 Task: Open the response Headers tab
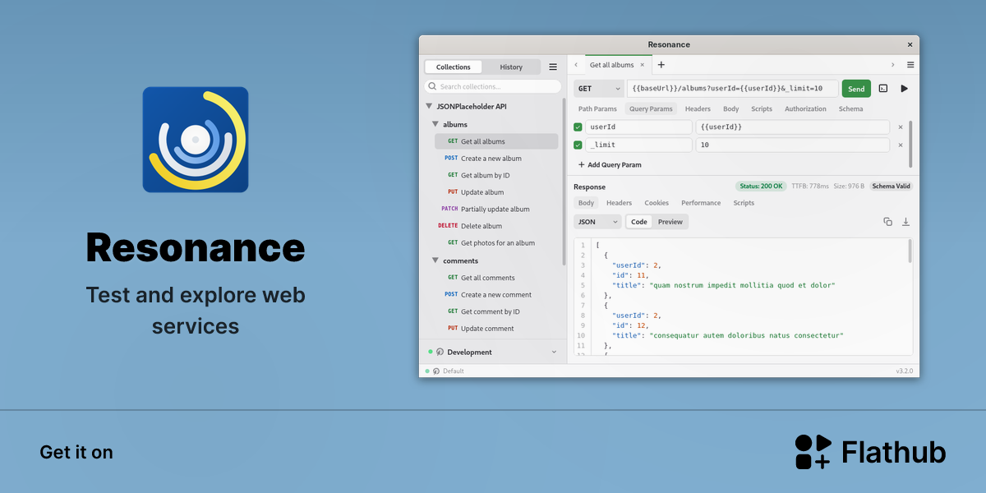tap(620, 203)
